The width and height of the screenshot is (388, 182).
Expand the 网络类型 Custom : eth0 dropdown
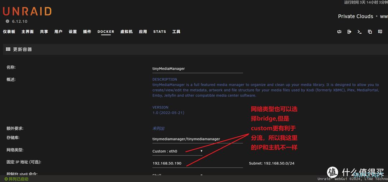pyautogui.click(x=177, y=151)
